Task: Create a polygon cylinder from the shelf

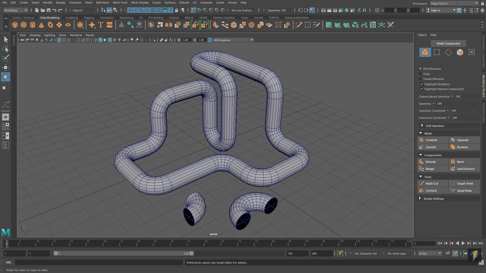Action: [33, 25]
